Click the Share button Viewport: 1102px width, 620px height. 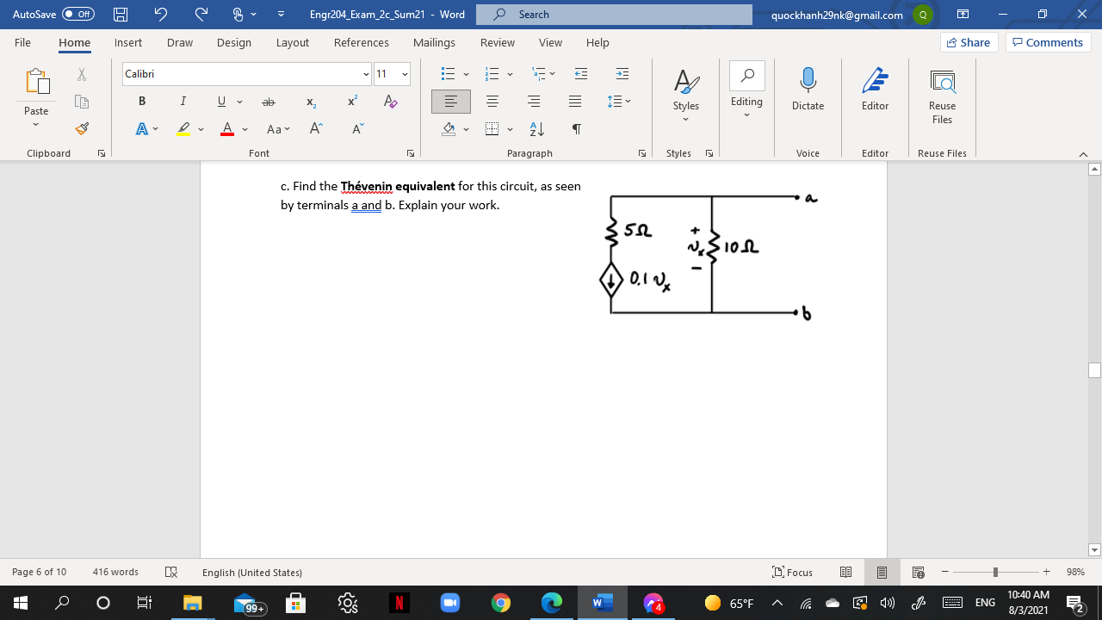[x=968, y=41]
